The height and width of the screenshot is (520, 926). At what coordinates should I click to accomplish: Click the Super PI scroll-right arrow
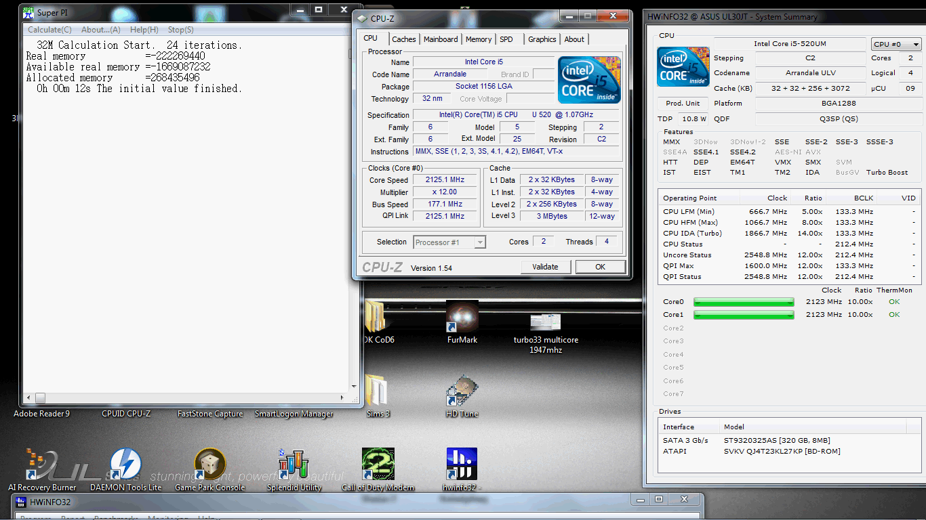(x=342, y=398)
